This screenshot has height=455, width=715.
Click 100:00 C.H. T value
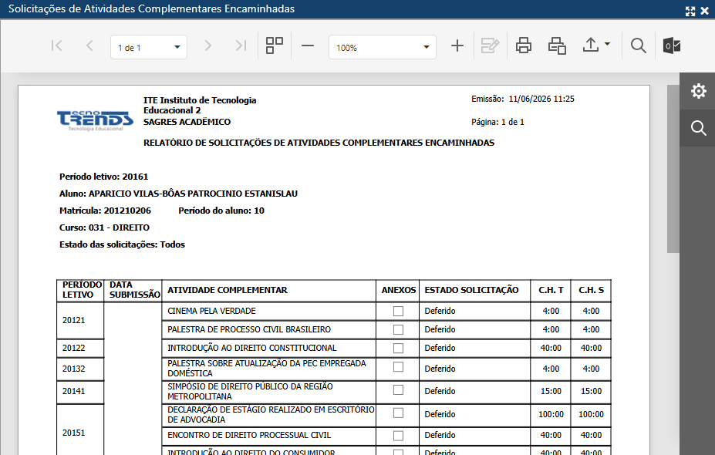(x=551, y=414)
